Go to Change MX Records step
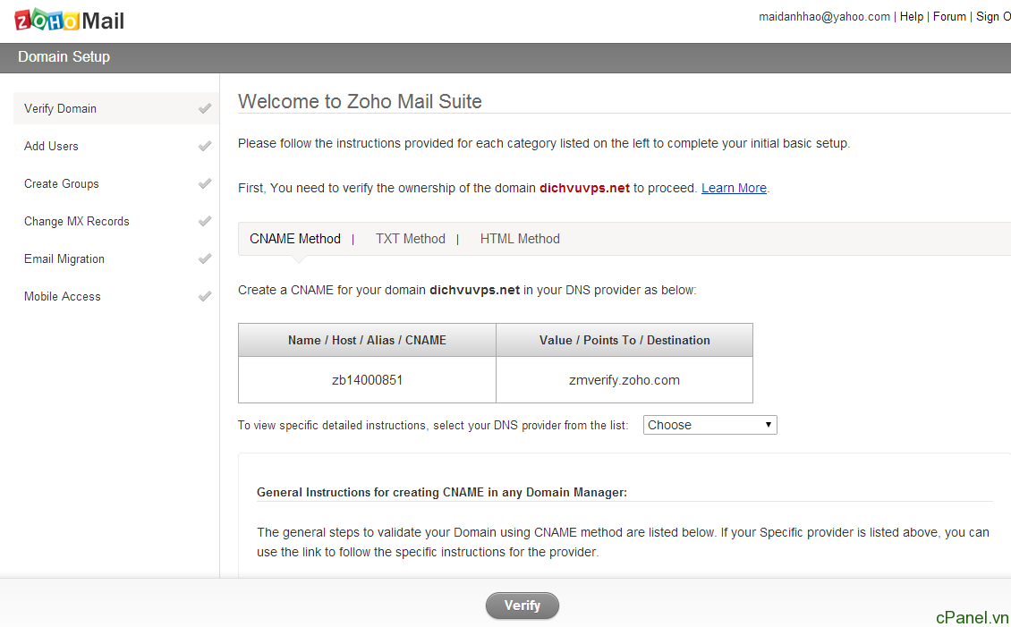Image resolution: width=1011 pixels, height=627 pixels. pyautogui.click(x=77, y=222)
